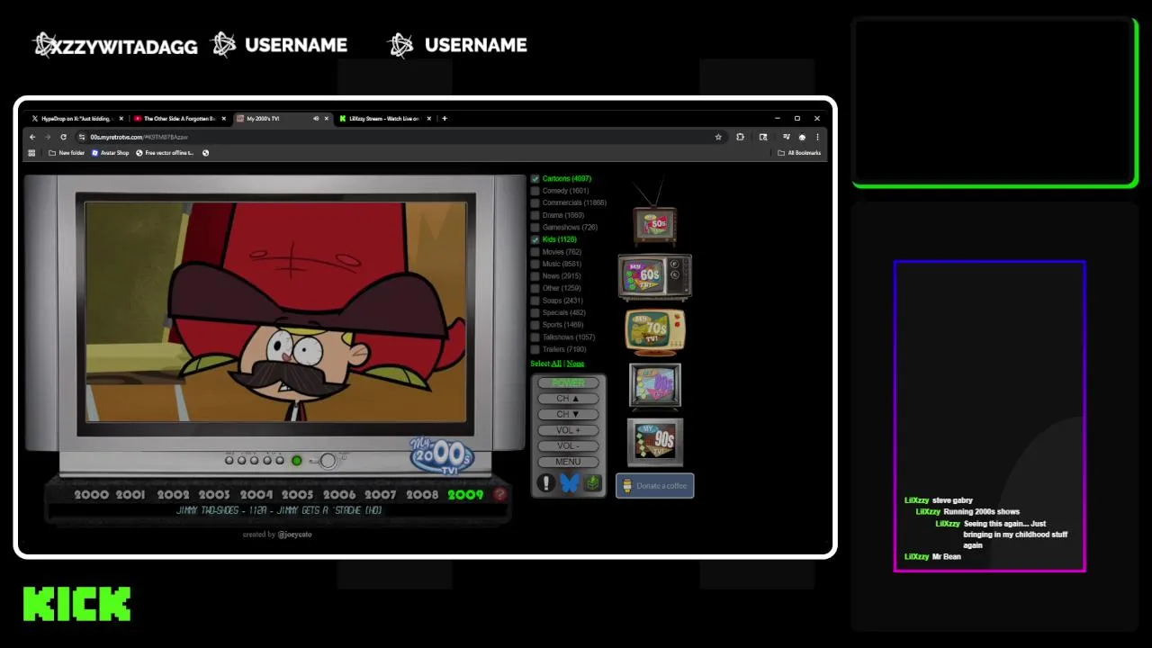Open the browser profile avatar icon
Viewport: 1152px width, 648px height.
pos(802,137)
